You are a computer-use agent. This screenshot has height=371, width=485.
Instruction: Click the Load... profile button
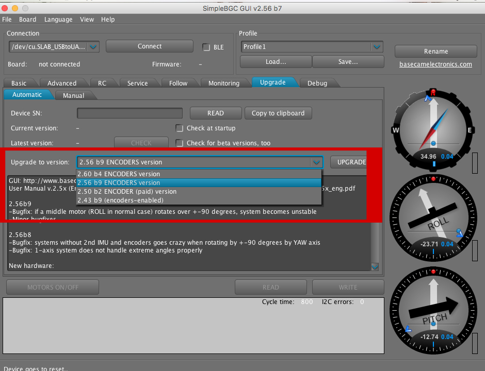tap(276, 61)
